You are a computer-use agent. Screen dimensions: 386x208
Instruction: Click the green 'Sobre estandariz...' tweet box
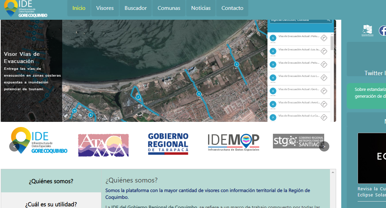(367, 96)
